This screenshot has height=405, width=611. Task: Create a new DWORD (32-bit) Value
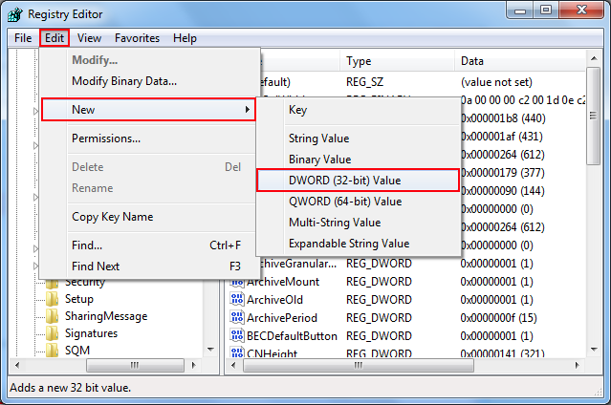(359, 181)
